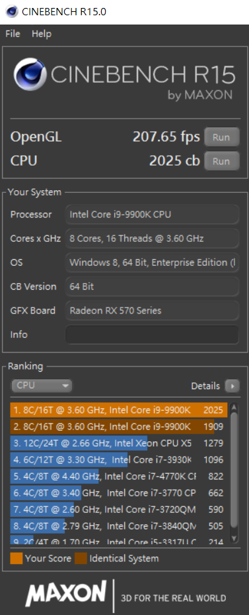249x615 pixels.
Task: Run the OpenGL benchmark
Action: (222, 137)
